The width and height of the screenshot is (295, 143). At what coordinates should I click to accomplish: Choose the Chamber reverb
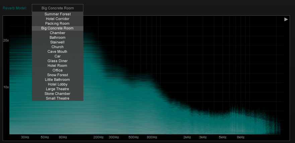57,33
